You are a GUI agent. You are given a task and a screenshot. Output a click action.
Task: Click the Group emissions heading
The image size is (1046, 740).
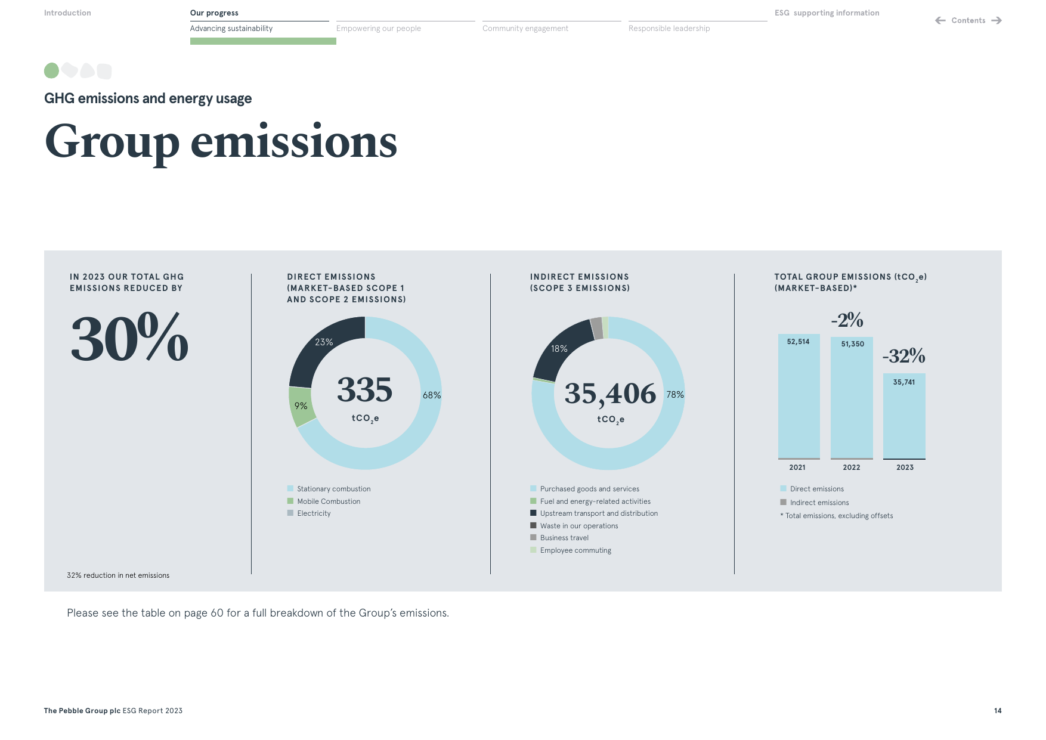[221, 143]
